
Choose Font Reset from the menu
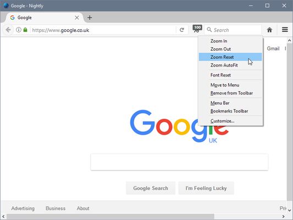coord(230,75)
